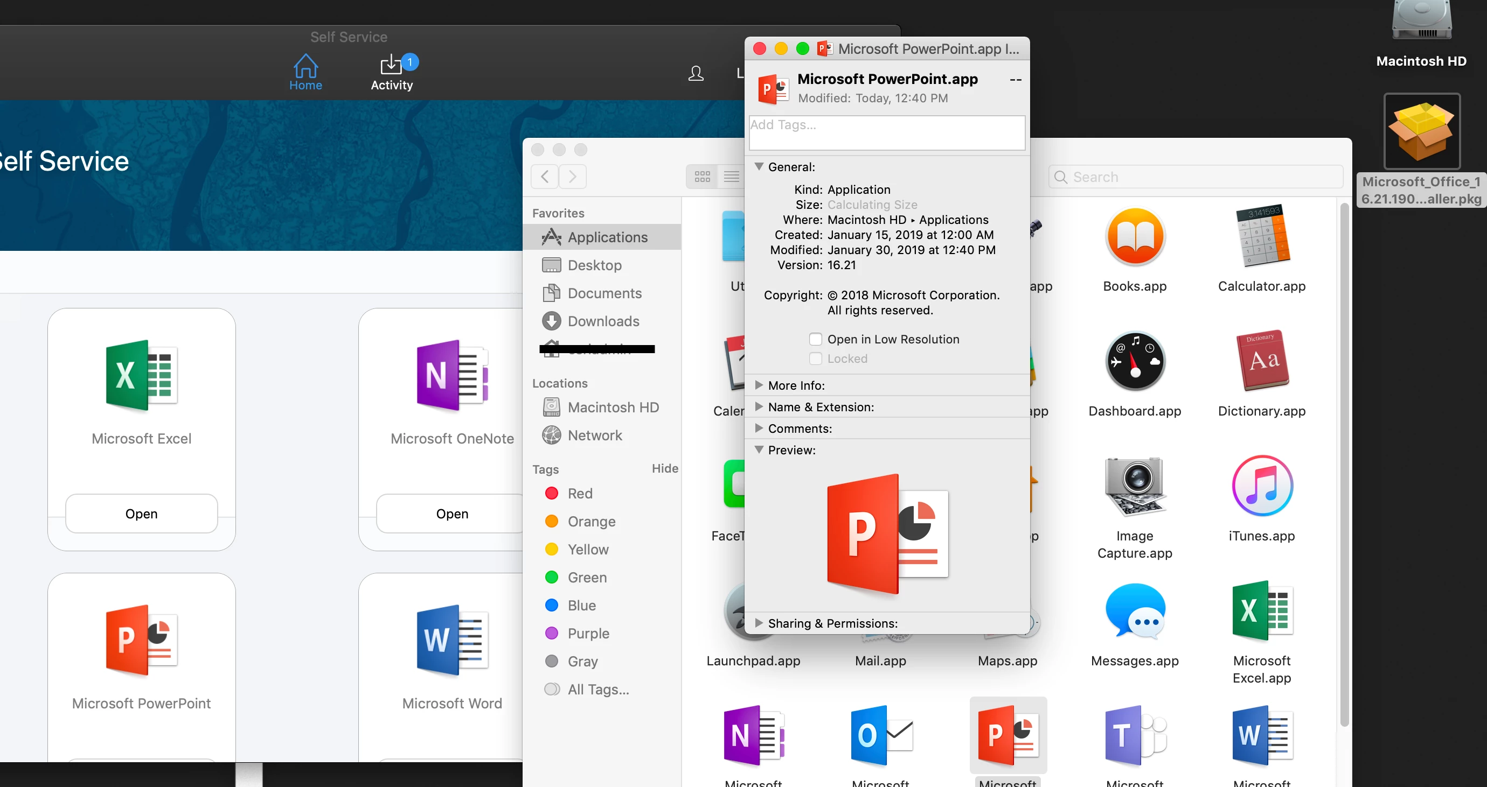Select Macintosh HD drive on desktop
The height and width of the screenshot is (787, 1487).
tap(1421, 20)
